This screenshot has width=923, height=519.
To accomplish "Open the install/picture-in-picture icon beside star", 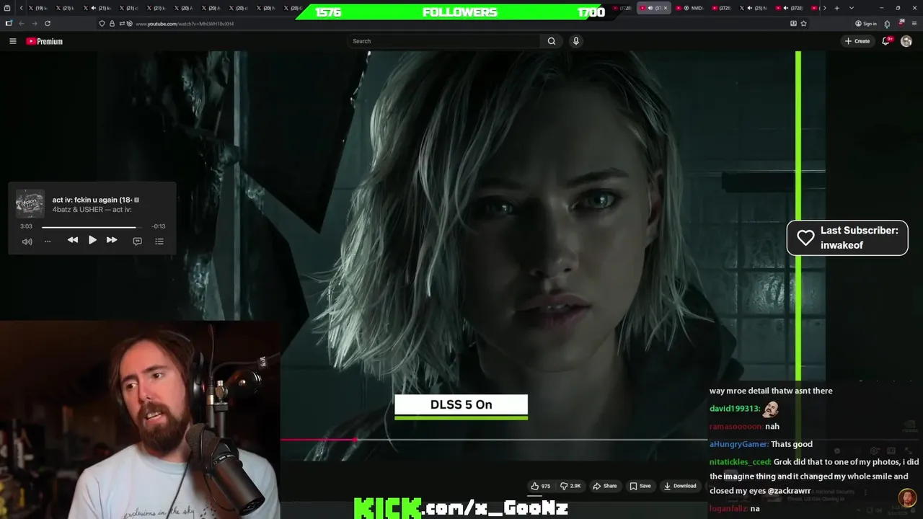I will [793, 23].
